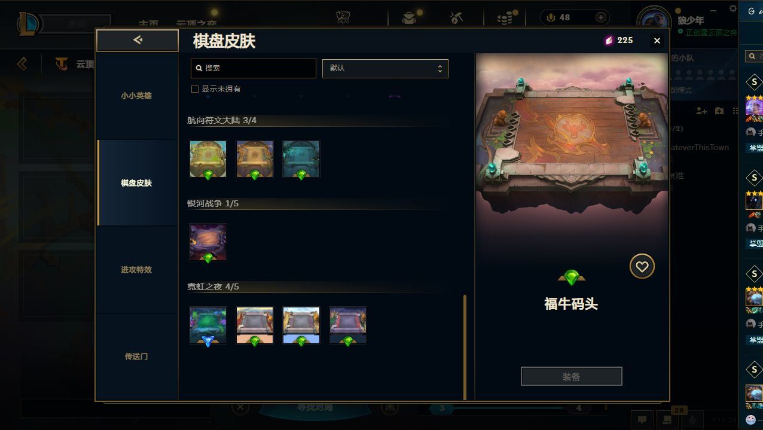Screen dimensions: 763x430
Task: Select the 传送门 tab
Action: tap(137, 356)
